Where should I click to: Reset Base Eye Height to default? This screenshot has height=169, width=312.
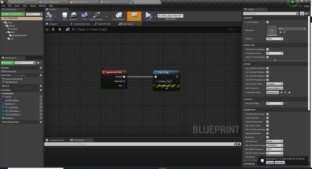pos(285,103)
